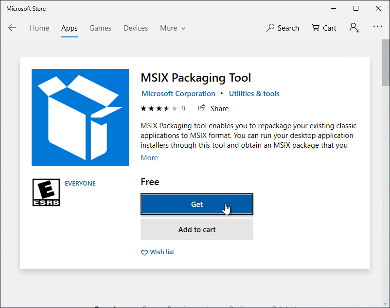Open the Microsoft Corporation publisher link
The height and width of the screenshot is (308, 390).
(x=178, y=94)
